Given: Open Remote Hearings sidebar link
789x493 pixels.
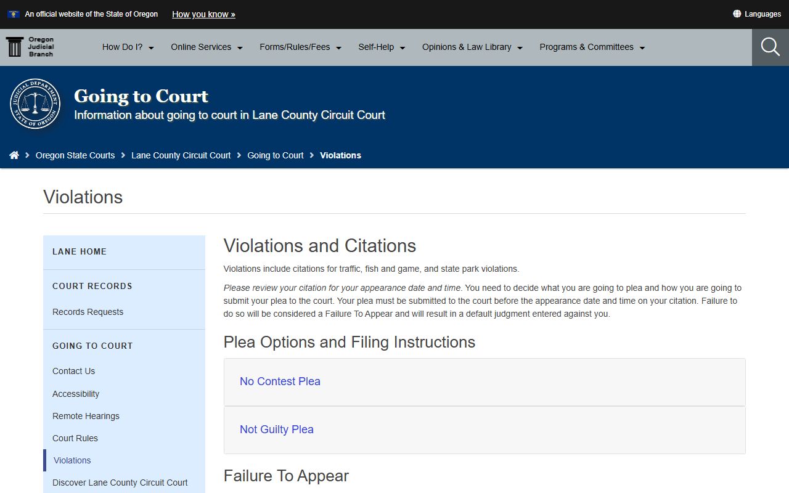Looking at the screenshot, I should 86,416.
